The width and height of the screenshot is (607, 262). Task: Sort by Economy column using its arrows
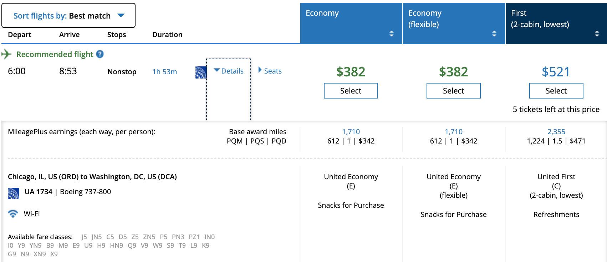(x=391, y=34)
